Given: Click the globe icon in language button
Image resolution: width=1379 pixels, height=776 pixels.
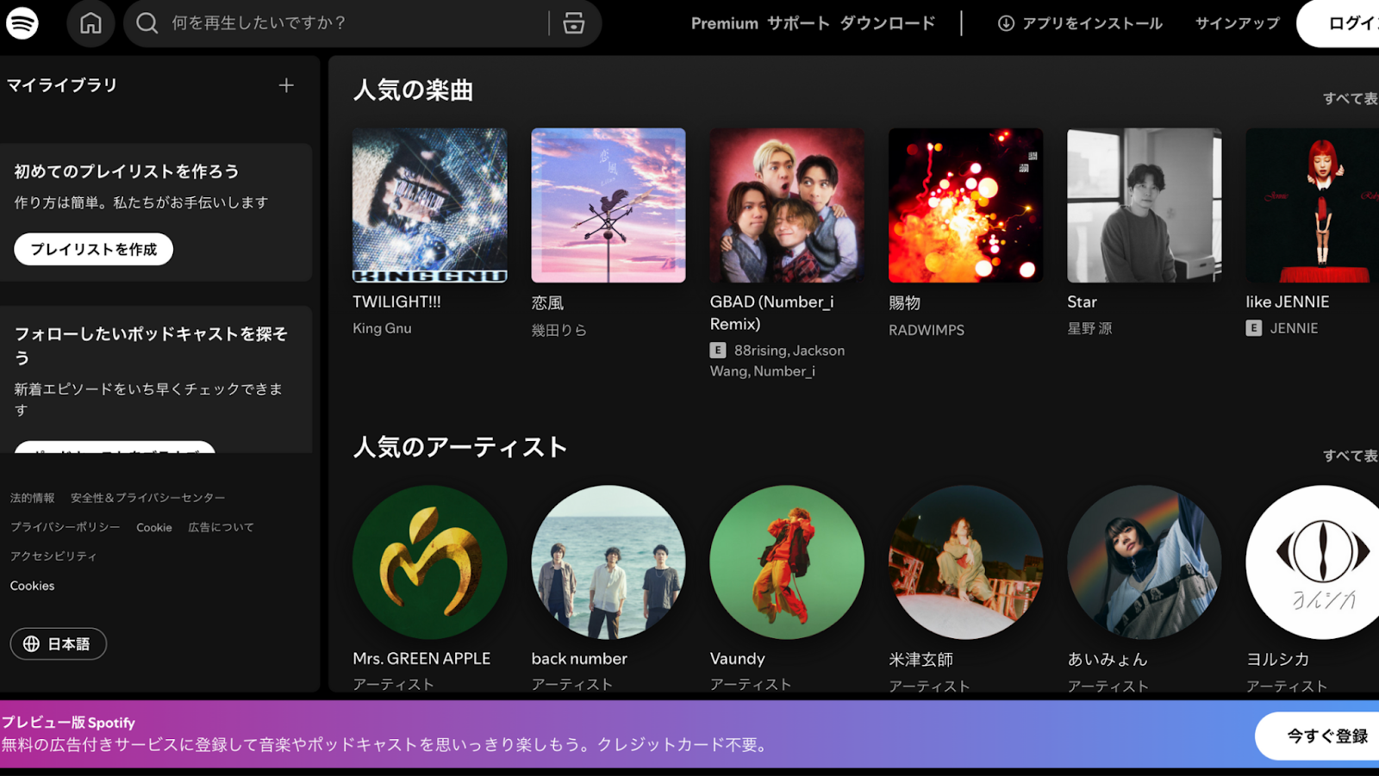Looking at the screenshot, I should pos(31,644).
